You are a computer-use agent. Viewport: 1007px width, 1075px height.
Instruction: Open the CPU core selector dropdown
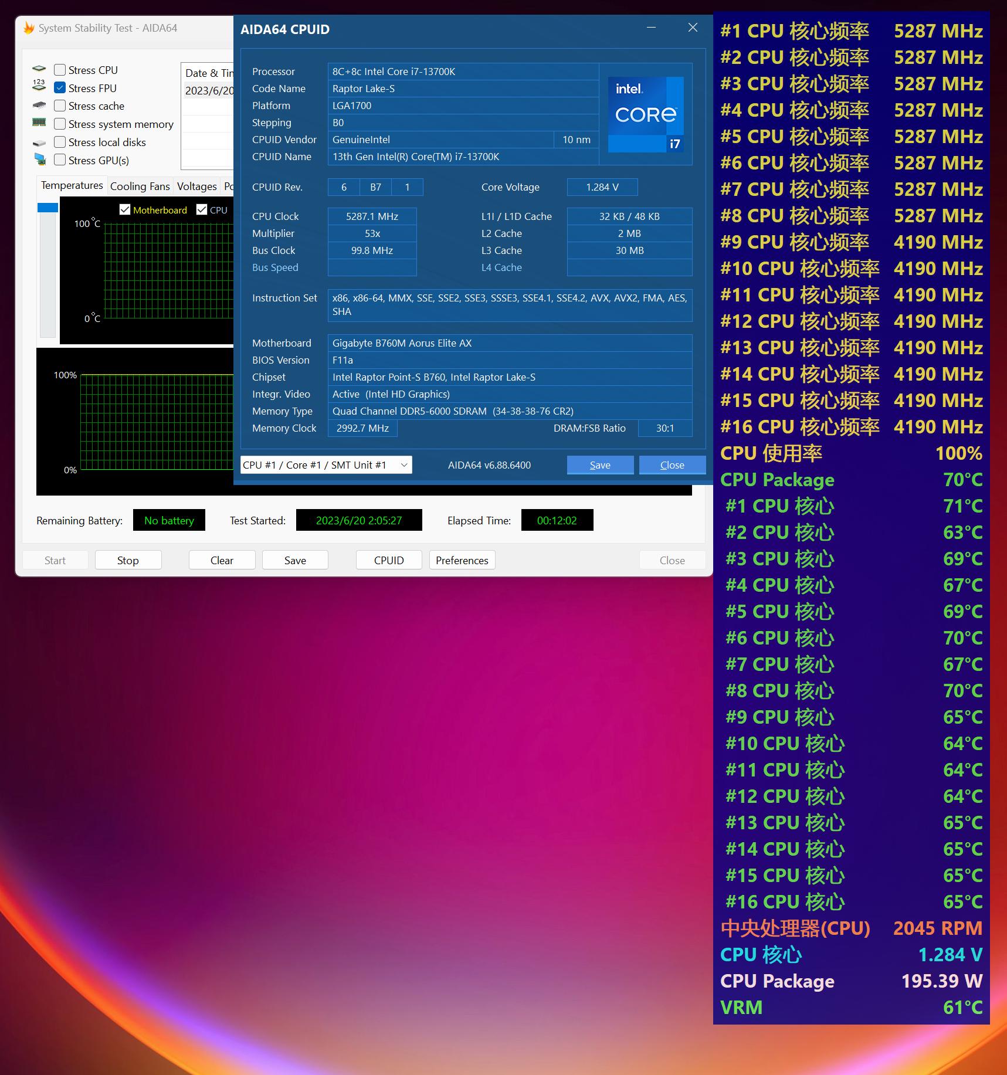(326, 464)
